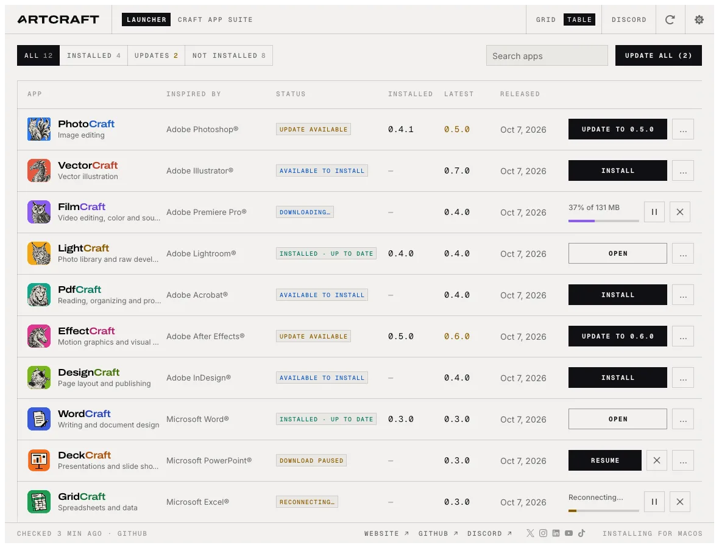719x548 pixels.
Task: Focus the Search apps field
Action: (547, 55)
